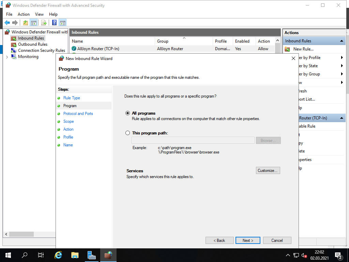Image resolution: width=349 pixels, height=262 pixels.
Task: Open Internet Explorer from the taskbar
Action: 58,255
